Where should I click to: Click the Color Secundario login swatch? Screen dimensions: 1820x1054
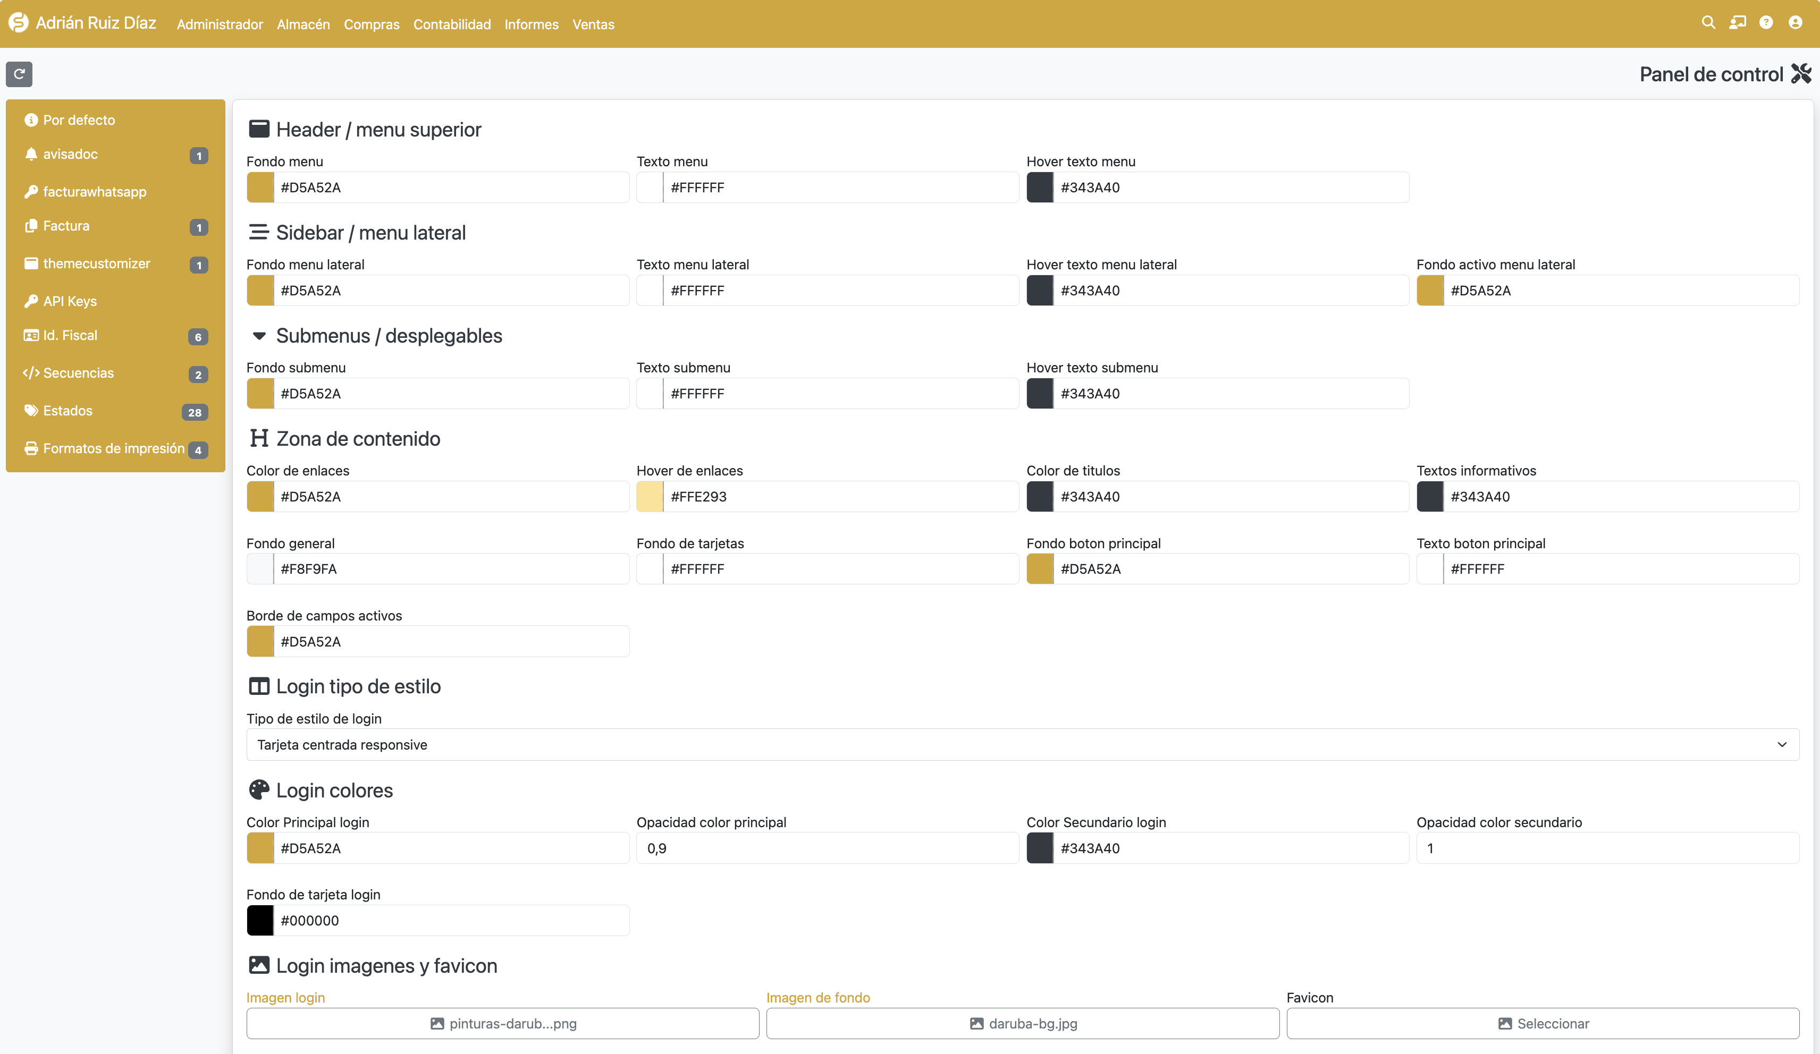1040,849
